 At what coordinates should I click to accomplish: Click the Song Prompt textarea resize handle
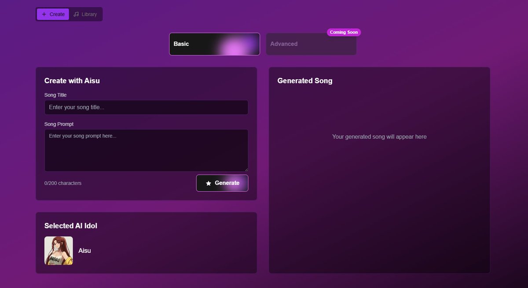(246, 169)
